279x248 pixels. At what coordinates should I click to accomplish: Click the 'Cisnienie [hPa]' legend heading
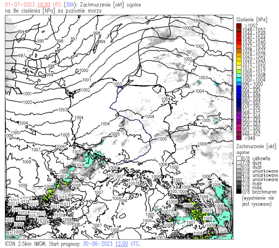[252, 20]
